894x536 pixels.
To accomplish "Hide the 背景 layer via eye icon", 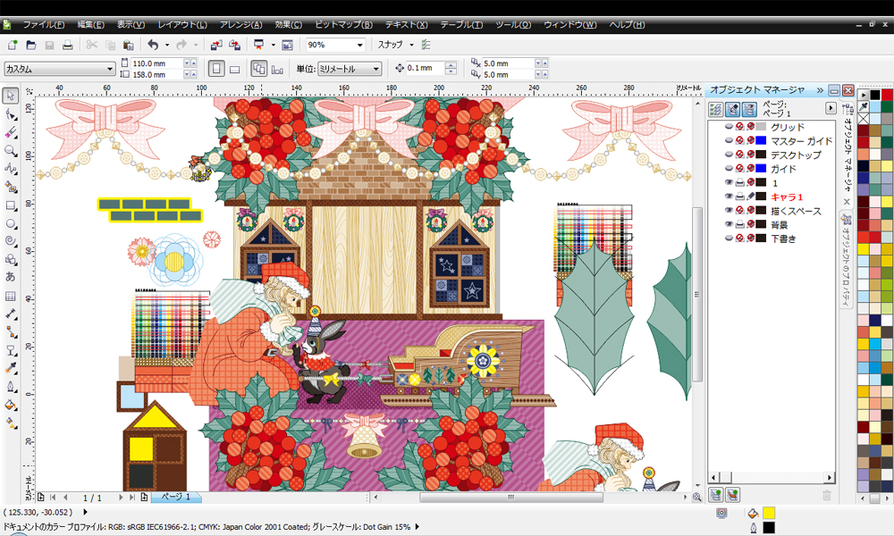I will 729,224.
